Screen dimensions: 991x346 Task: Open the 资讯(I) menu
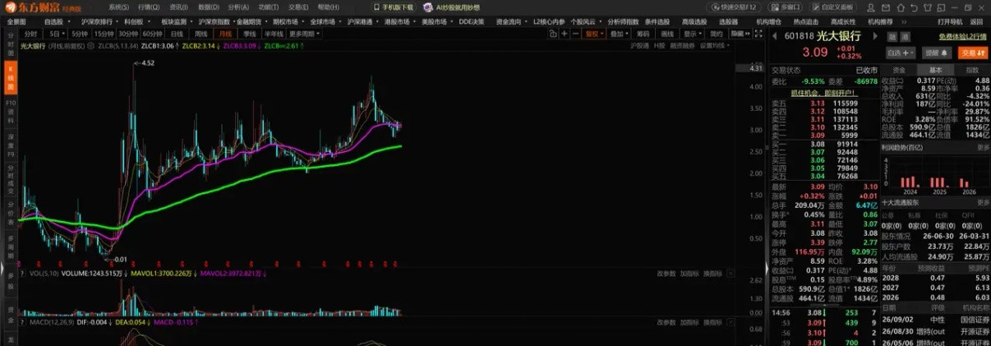[178, 7]
